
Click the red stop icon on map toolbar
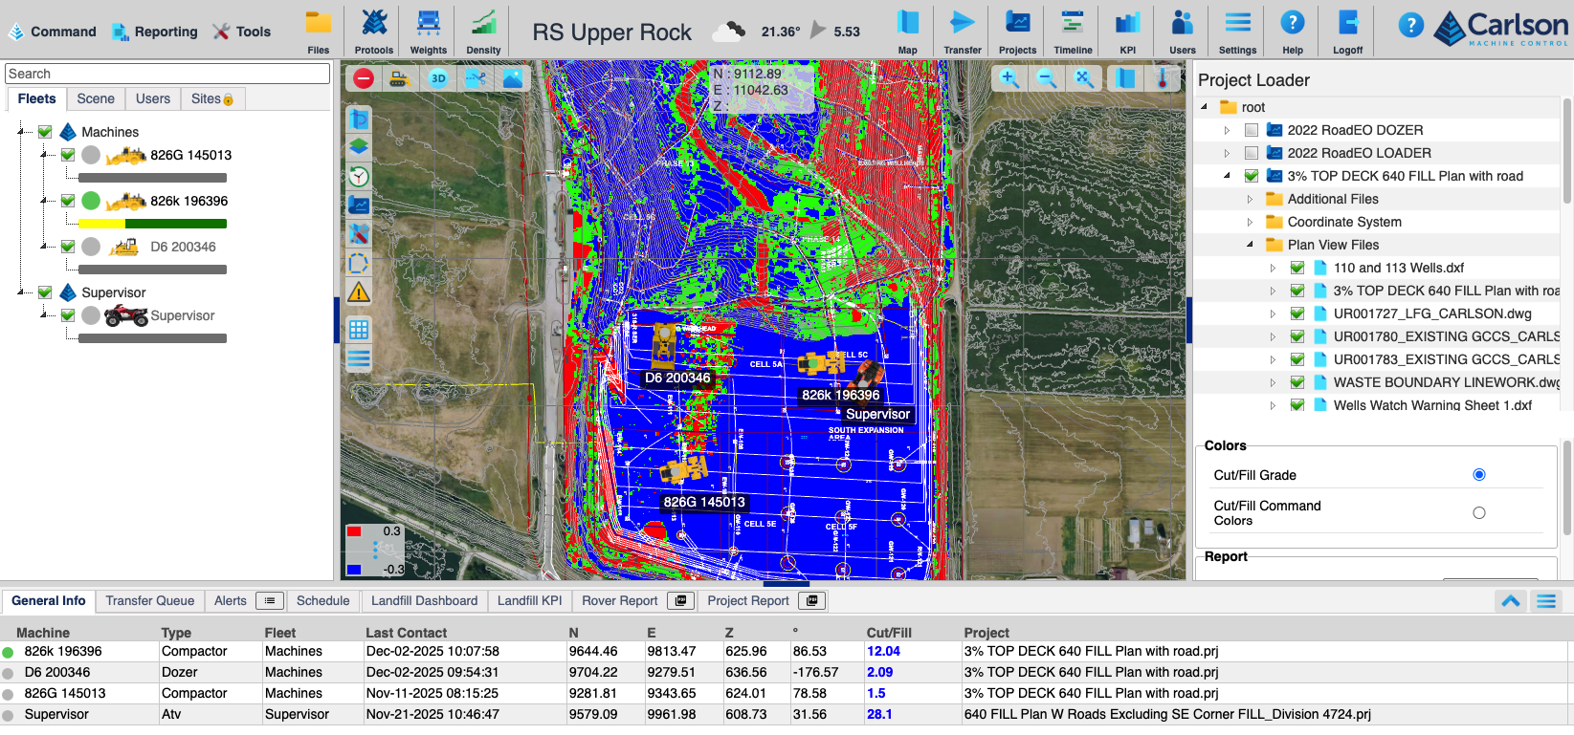click(x=364, y=78)
